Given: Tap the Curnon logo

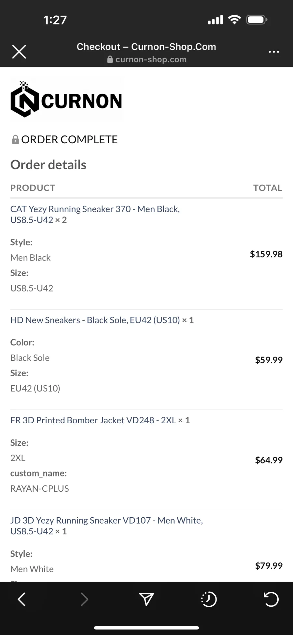Looking at the screenshot, I should [x=66, y=99].
